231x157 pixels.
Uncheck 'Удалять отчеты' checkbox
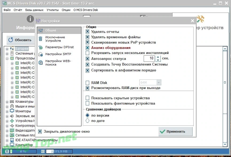click(87, 32)
